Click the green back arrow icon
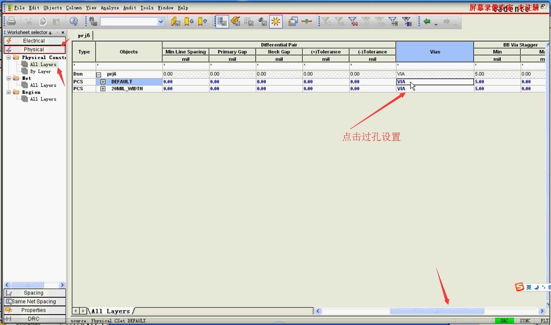Screen dimensions: 551x325 [x=427, y=21]
